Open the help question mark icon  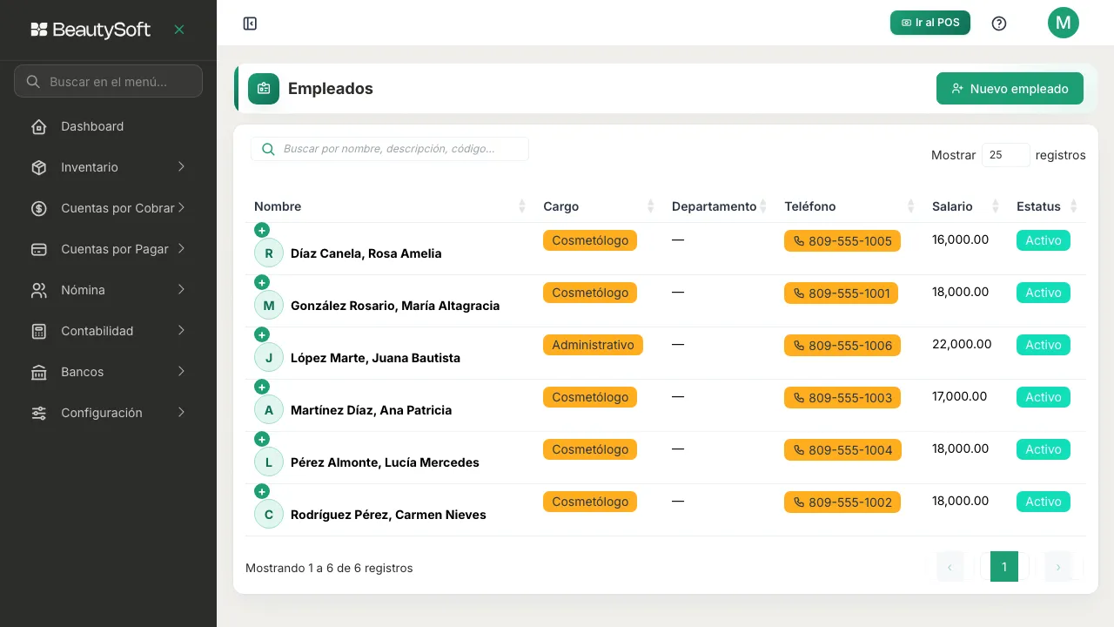coord(999,24)
